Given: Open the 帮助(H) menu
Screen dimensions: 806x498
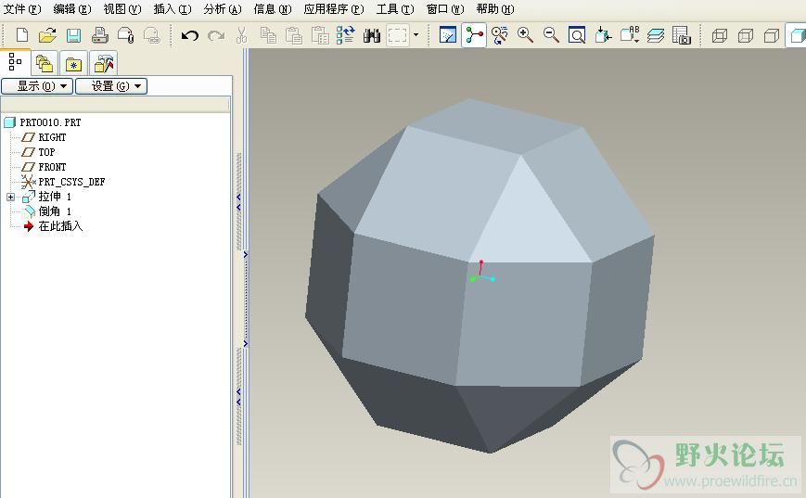Looking at the screenshot, I should pyautogui.click(x=495, y=9).
